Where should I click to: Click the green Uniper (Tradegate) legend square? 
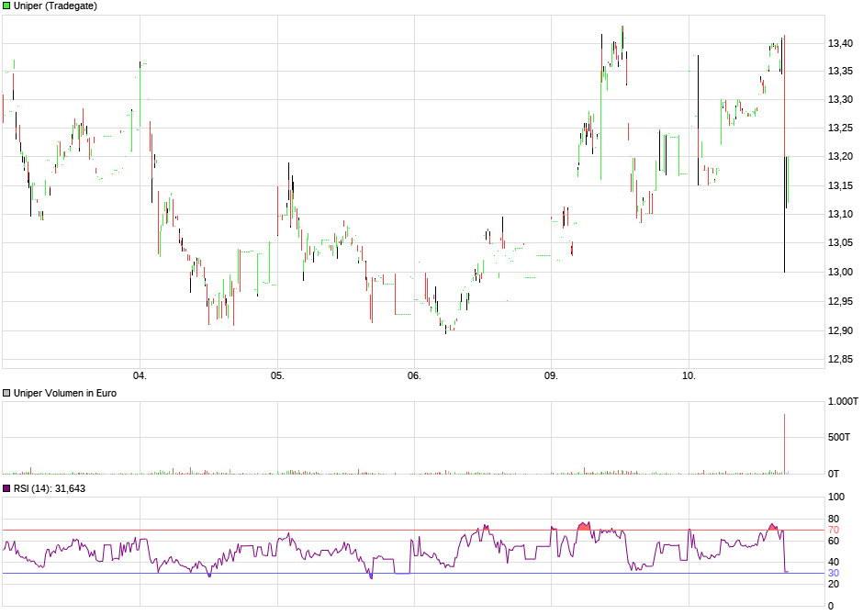click(x=6, y=6)
